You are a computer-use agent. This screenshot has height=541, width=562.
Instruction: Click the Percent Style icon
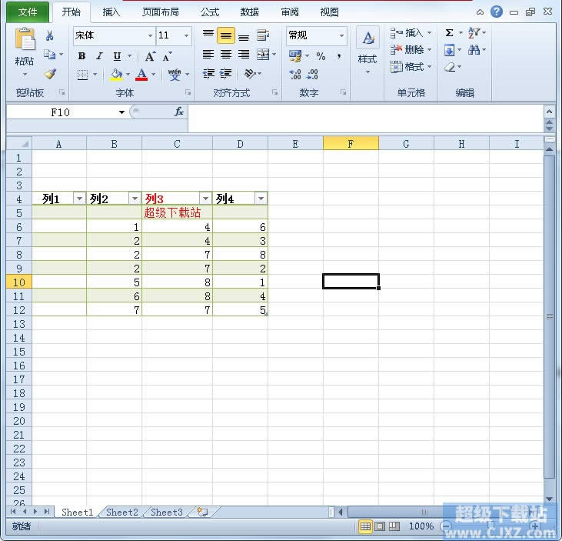pyautogui.click(x=321, y=56)
